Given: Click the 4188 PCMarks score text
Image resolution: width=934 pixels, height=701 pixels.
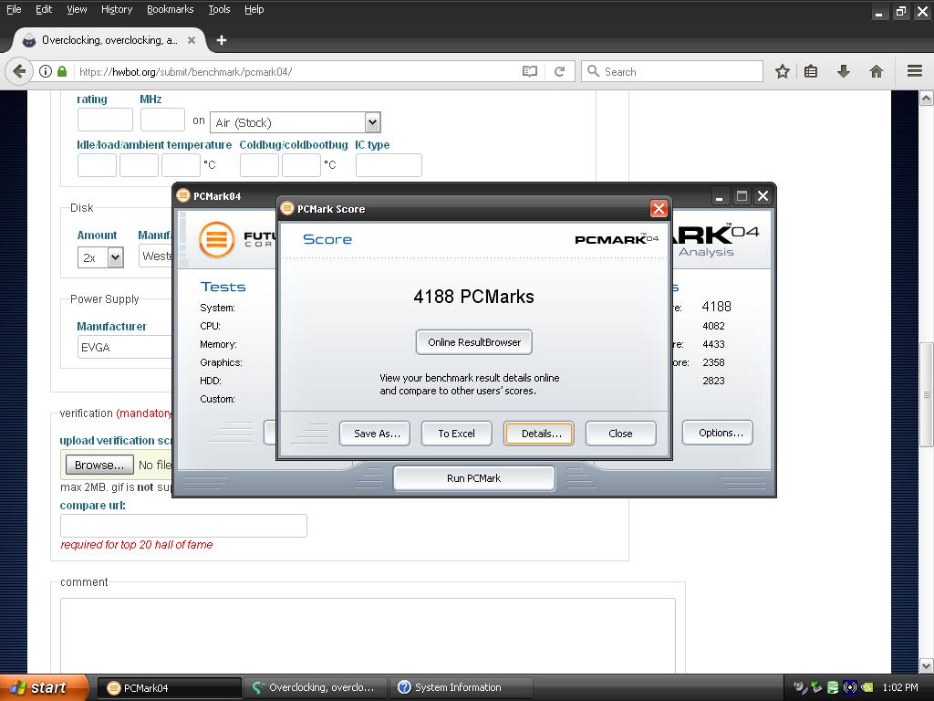Looking at the screenshot, I should pos(473,297).
